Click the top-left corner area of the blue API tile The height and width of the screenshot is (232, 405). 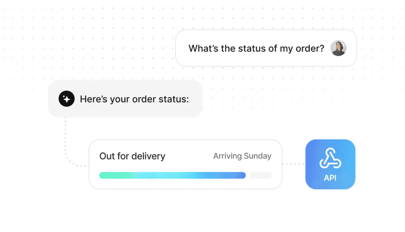coord(311,145)
